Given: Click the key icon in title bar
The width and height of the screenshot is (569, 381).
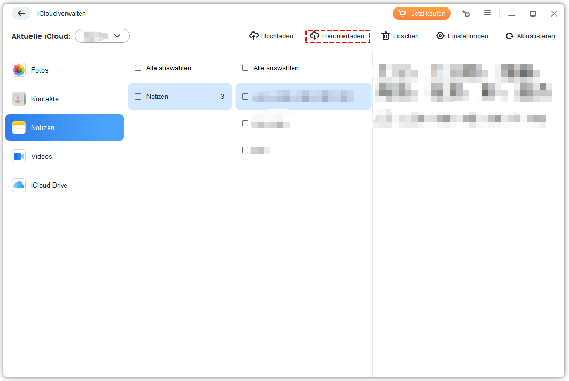Looking at the screenshot, I should tap(466, 14).
